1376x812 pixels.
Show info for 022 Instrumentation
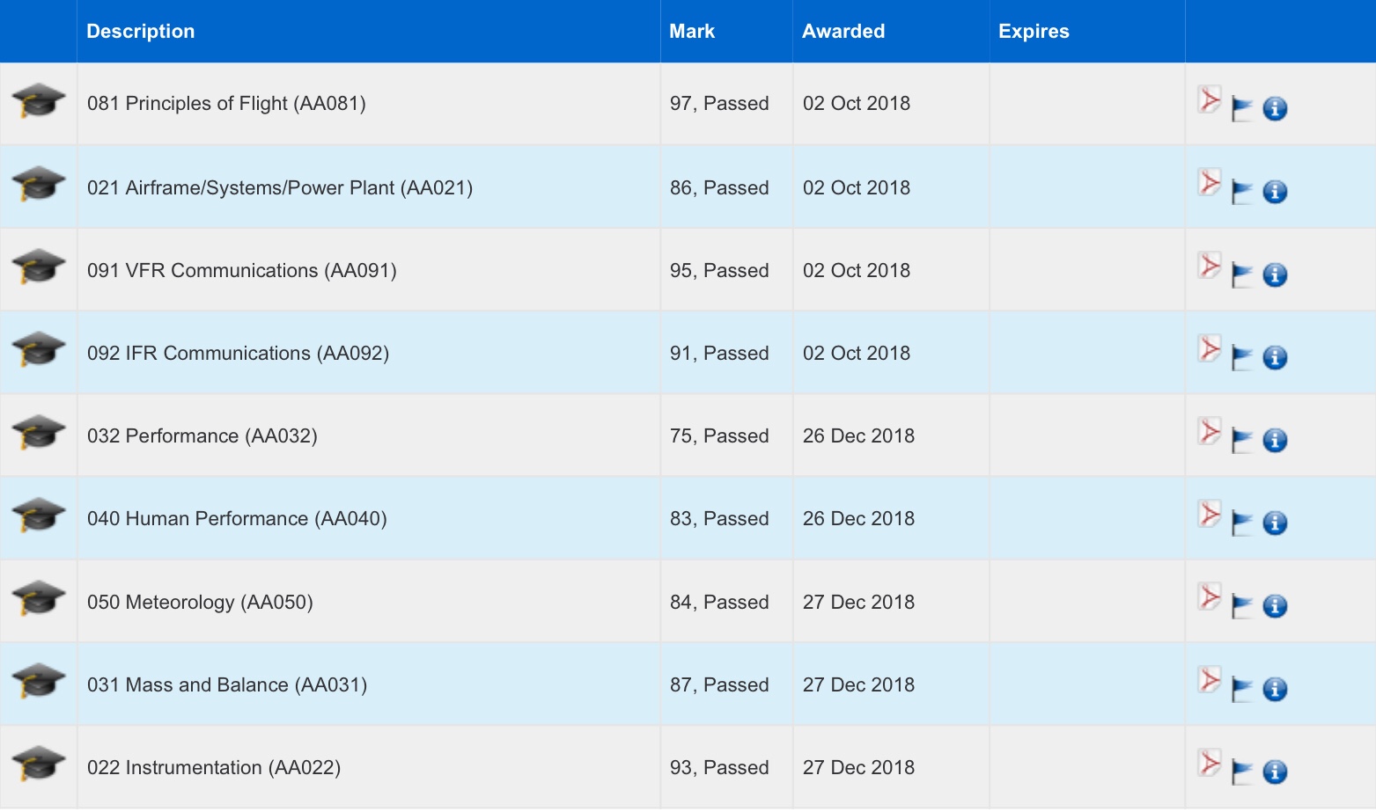click(x=1275, y=772)
